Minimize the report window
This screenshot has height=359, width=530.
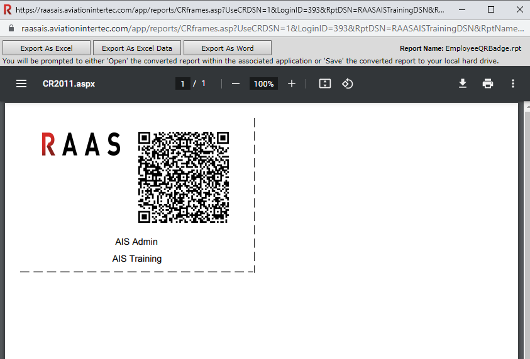pyautogui.click(x=463, y=10)
